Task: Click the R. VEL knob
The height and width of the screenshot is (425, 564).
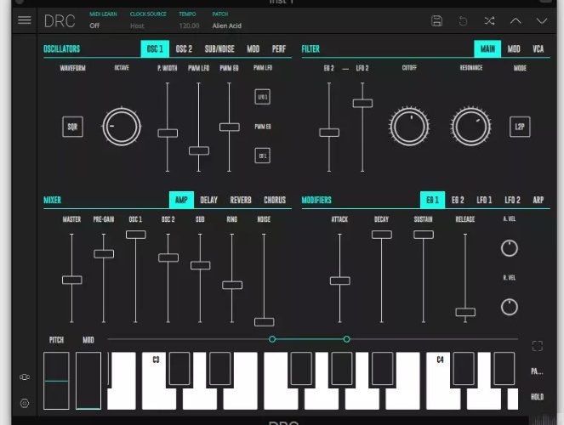Action: (510, 307)
